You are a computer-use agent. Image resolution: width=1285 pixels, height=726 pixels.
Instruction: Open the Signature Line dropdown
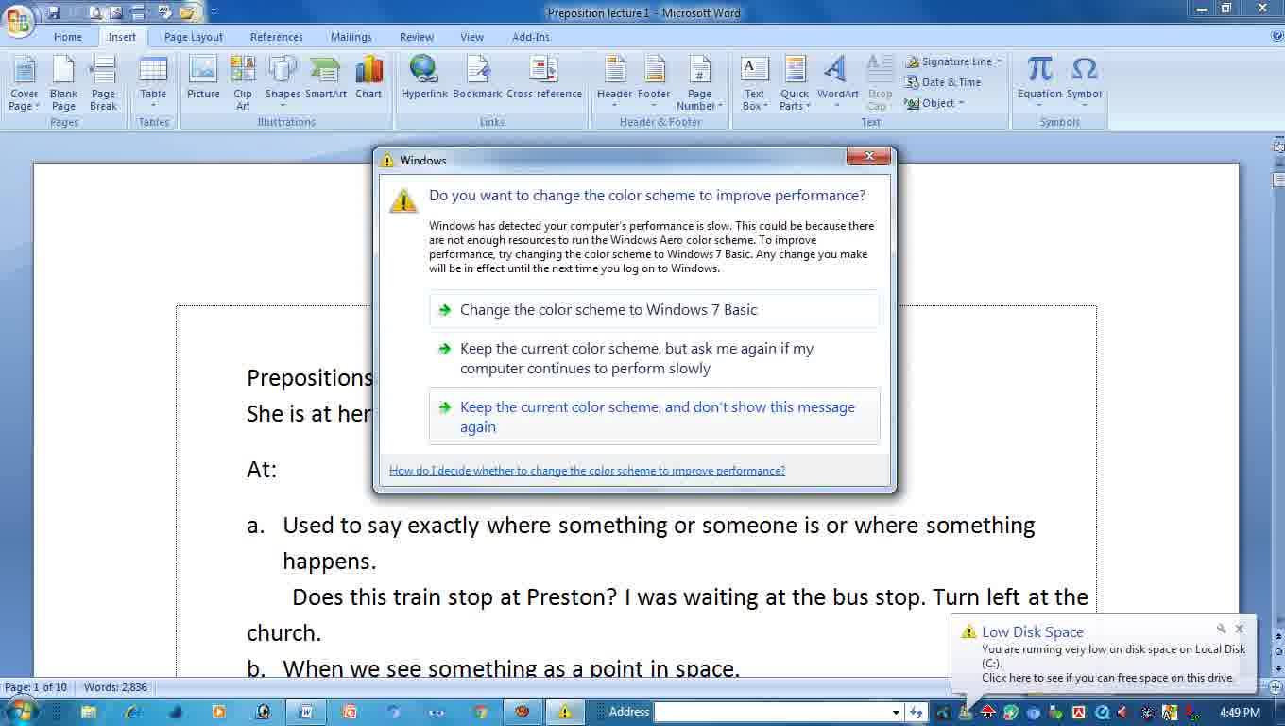953,61
